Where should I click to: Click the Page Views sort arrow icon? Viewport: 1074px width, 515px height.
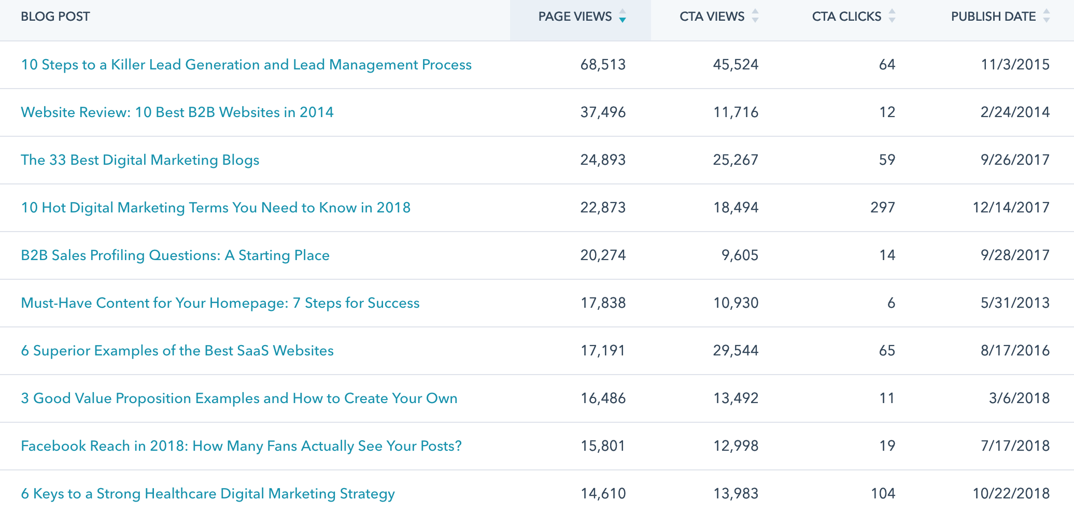623,17
